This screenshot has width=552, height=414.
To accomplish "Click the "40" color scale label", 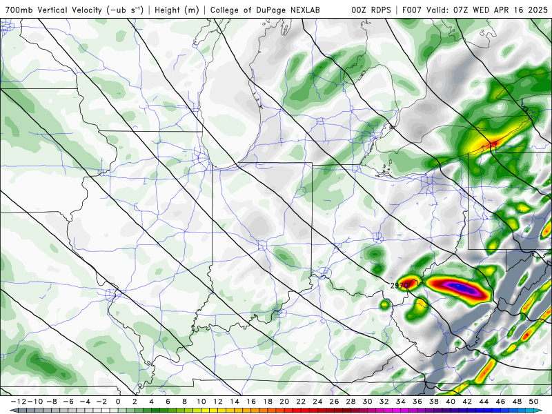I will 451,402.
